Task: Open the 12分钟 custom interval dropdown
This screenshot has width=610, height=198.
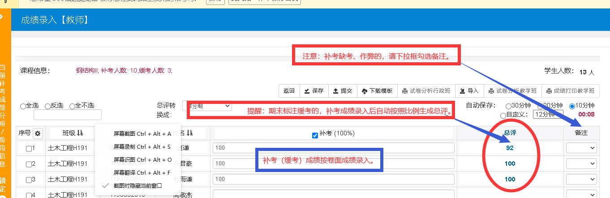Action: point(548,114)
